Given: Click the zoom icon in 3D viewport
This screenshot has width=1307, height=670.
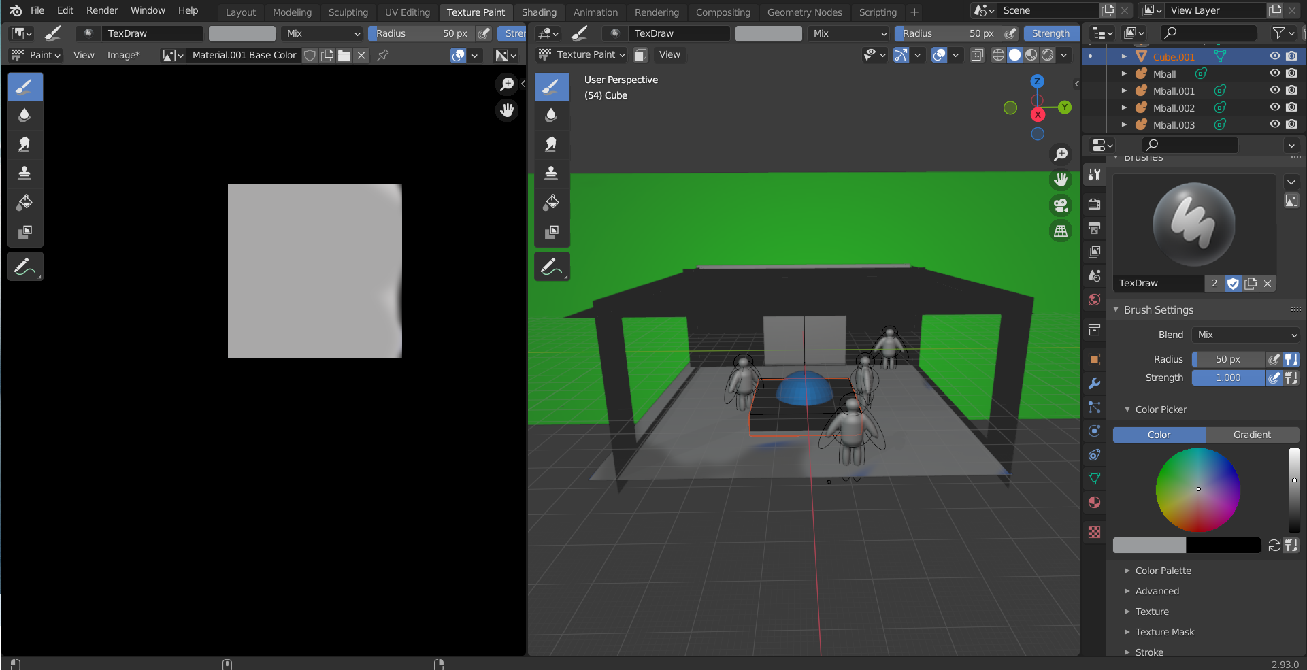Looking at the screenshot, I should click(x=1061, y=154).
